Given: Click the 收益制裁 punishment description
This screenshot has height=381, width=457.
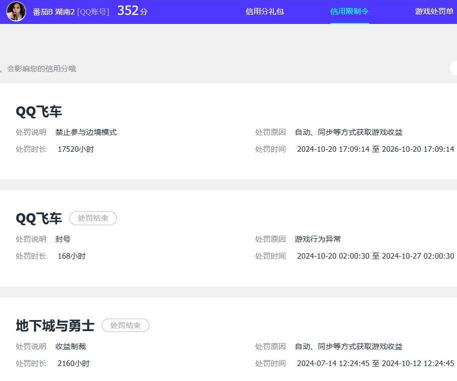Looking at the screenshot, I should (x=70, y=347).
